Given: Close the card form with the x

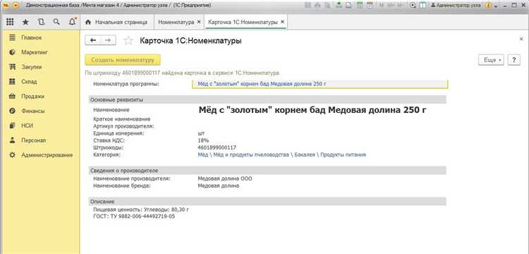Looking at the screenshot, I should click(x=521, y=39).
